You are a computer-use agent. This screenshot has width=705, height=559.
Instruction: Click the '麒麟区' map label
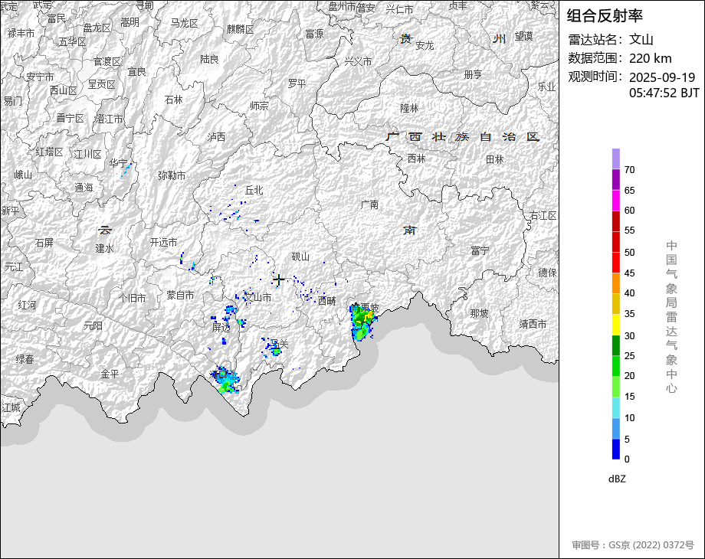[241, 29]
